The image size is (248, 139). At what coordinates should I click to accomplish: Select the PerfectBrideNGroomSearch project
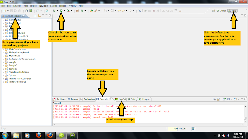[x=22, y=59]
